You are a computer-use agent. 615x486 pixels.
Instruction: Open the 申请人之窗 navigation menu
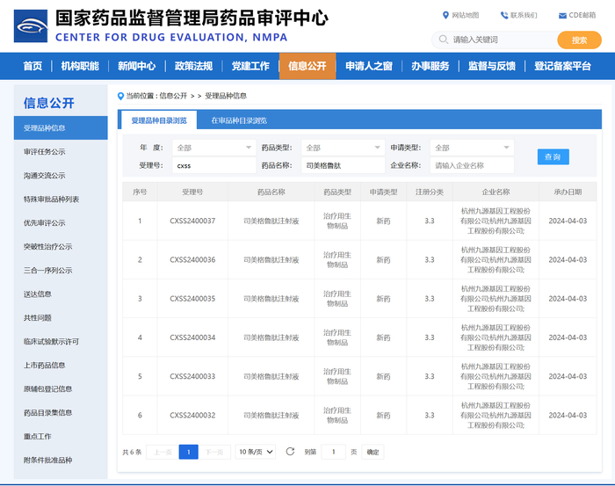click(368, 66)
